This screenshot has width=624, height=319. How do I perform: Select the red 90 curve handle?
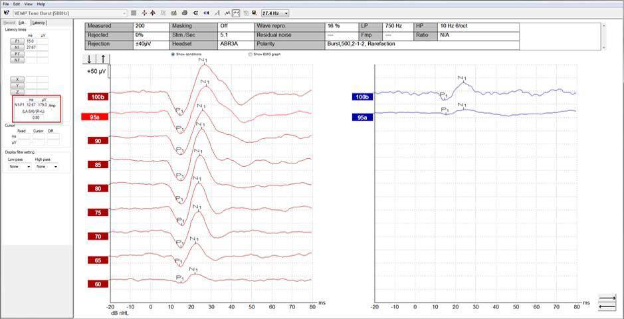(x=98, y=141)
